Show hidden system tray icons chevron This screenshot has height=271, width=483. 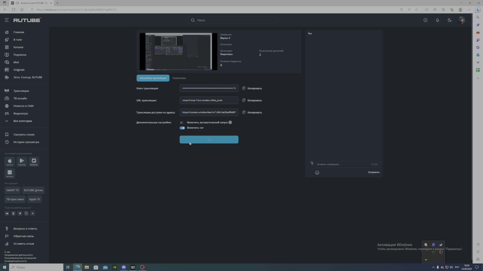coord(433,267)
